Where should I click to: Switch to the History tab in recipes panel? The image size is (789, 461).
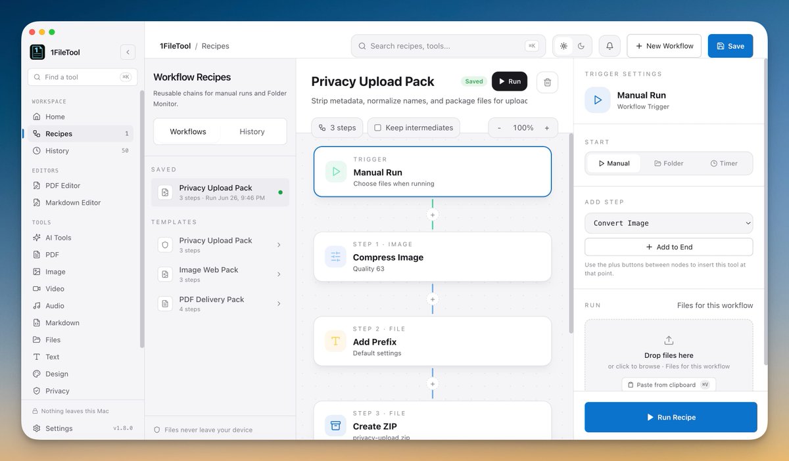(252, 131)
